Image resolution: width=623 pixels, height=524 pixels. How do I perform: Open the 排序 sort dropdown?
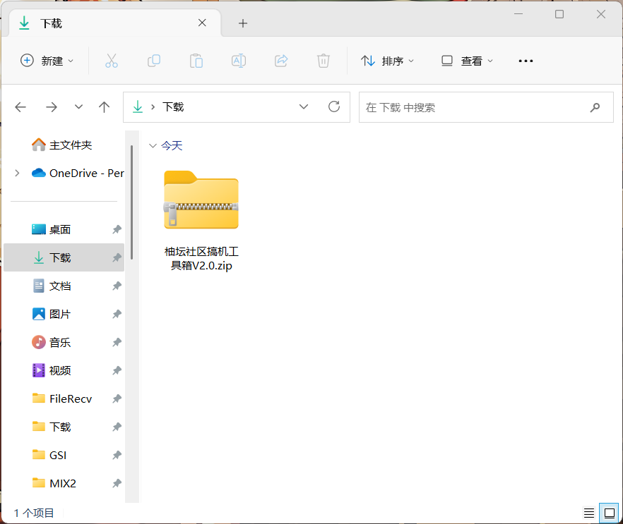click(x=388, y=61)
